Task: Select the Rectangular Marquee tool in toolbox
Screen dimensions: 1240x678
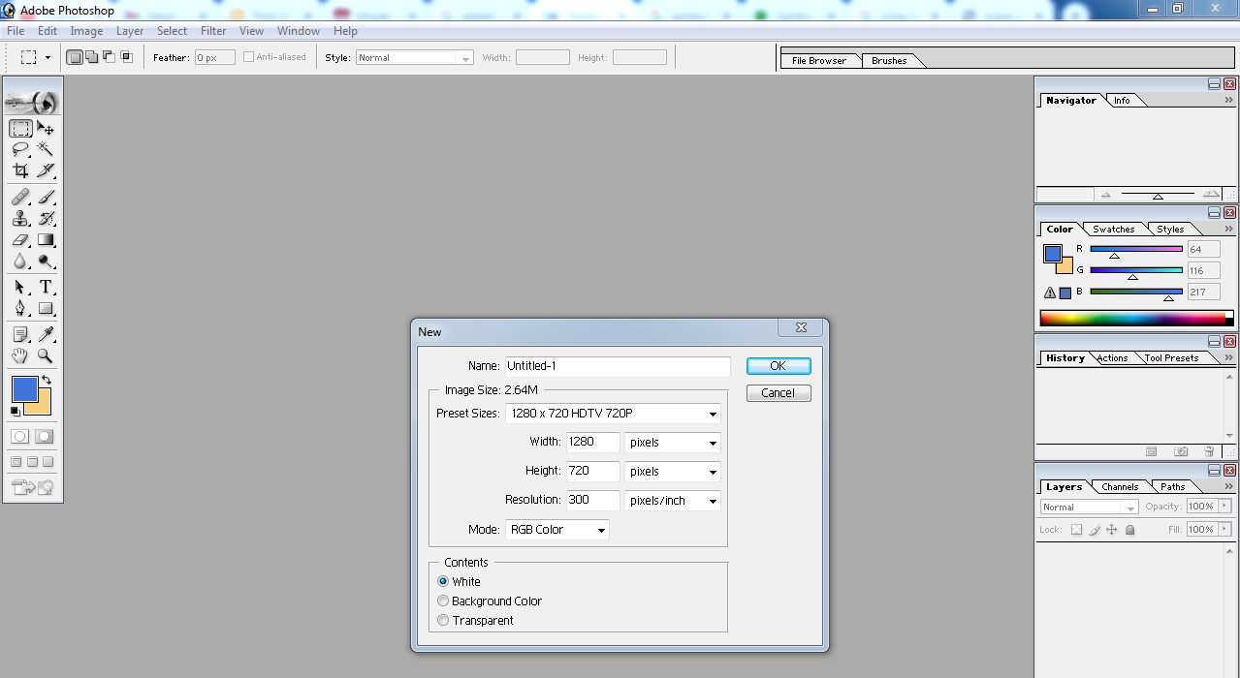Action: [20, 128]
